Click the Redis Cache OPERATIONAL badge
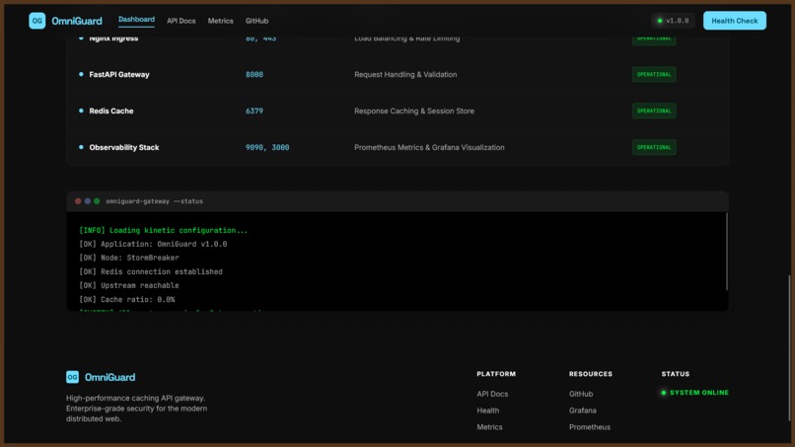Screen dimensions: 795x447 (654, 112)
